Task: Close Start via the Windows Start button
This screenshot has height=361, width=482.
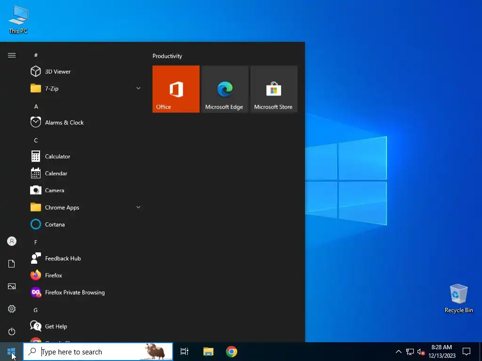Action: [x=11, y=352]
